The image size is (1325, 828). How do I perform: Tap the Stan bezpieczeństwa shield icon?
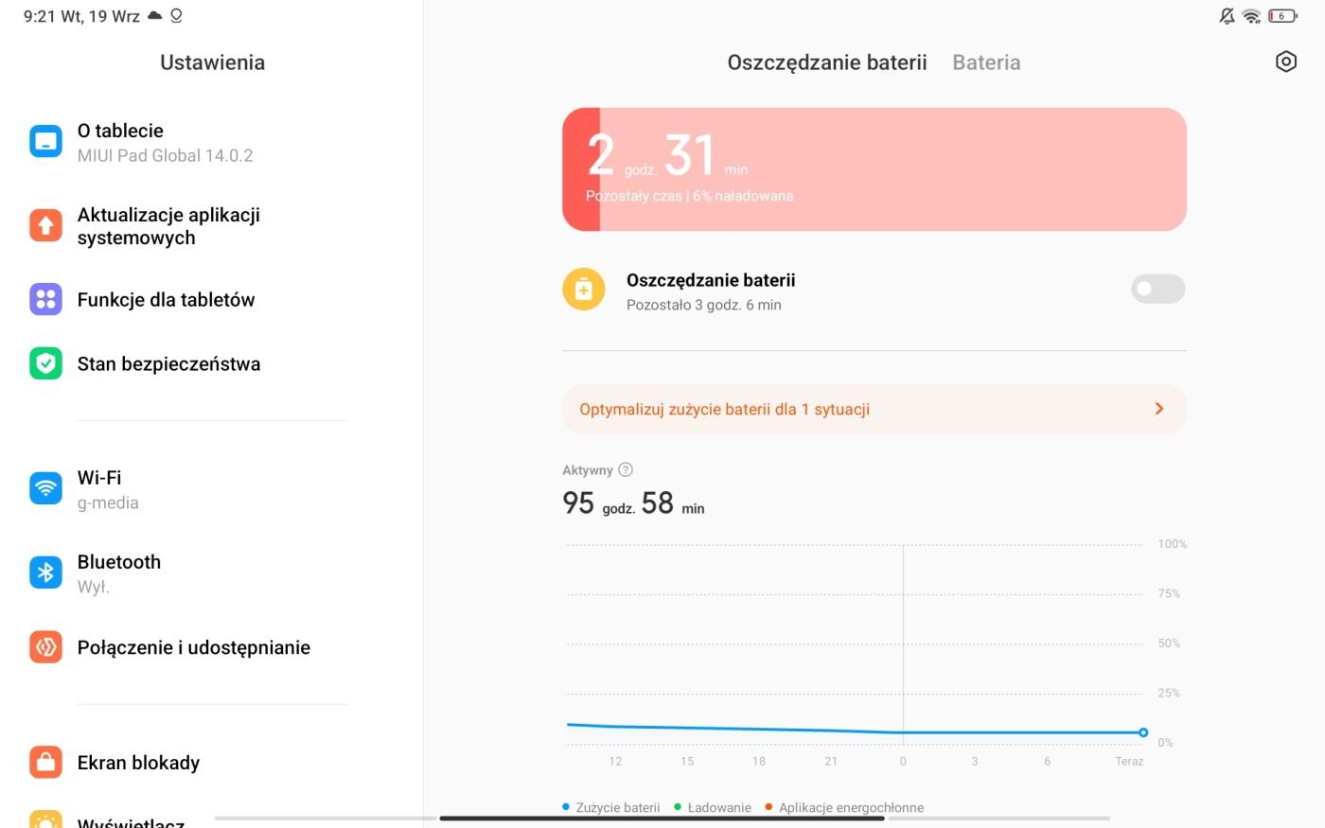45,363
